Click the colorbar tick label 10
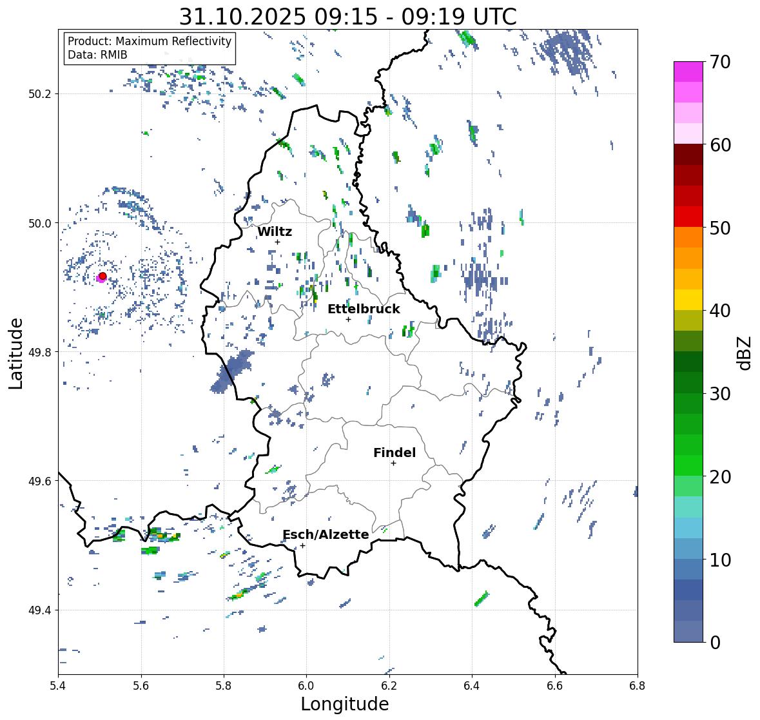This screenshot has width=760, height=720. point(720,559)
